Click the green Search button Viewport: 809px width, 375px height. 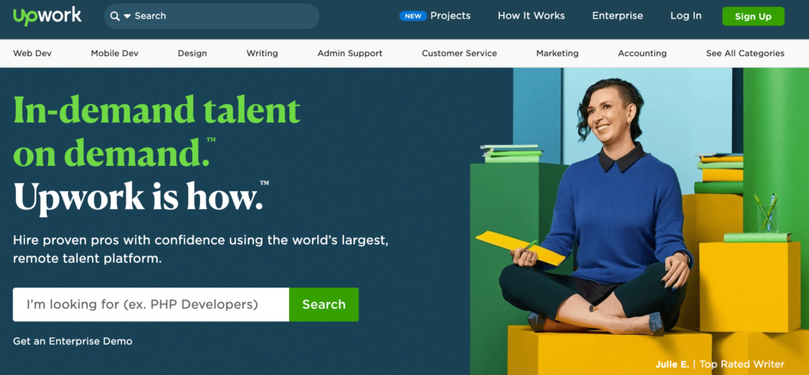click(324, 304)
